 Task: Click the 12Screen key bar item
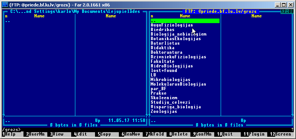click(280, 134)
